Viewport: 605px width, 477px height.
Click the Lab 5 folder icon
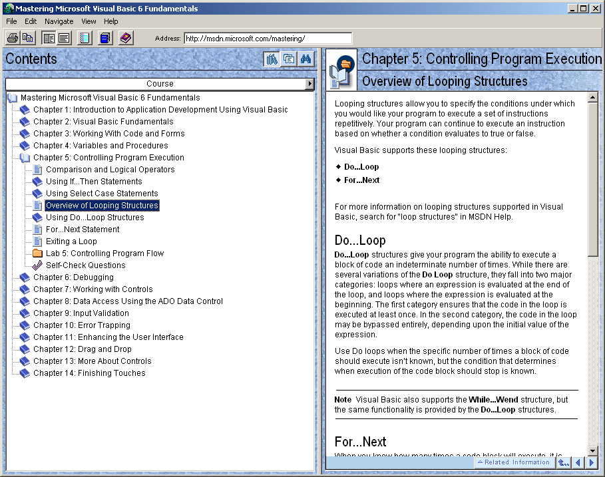point(37,253)
